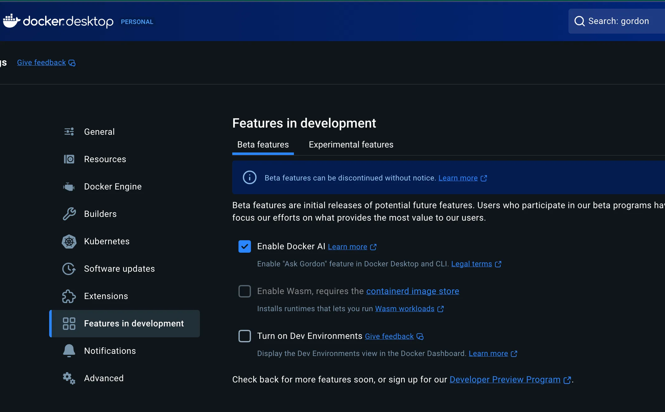Uncheck the Enable Docker AI checkbox
The height and width of the screenshot is (412, 665).
(245, 246)
